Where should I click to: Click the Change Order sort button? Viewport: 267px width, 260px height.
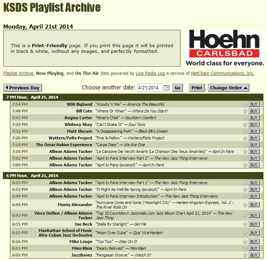tap(228, 88)
